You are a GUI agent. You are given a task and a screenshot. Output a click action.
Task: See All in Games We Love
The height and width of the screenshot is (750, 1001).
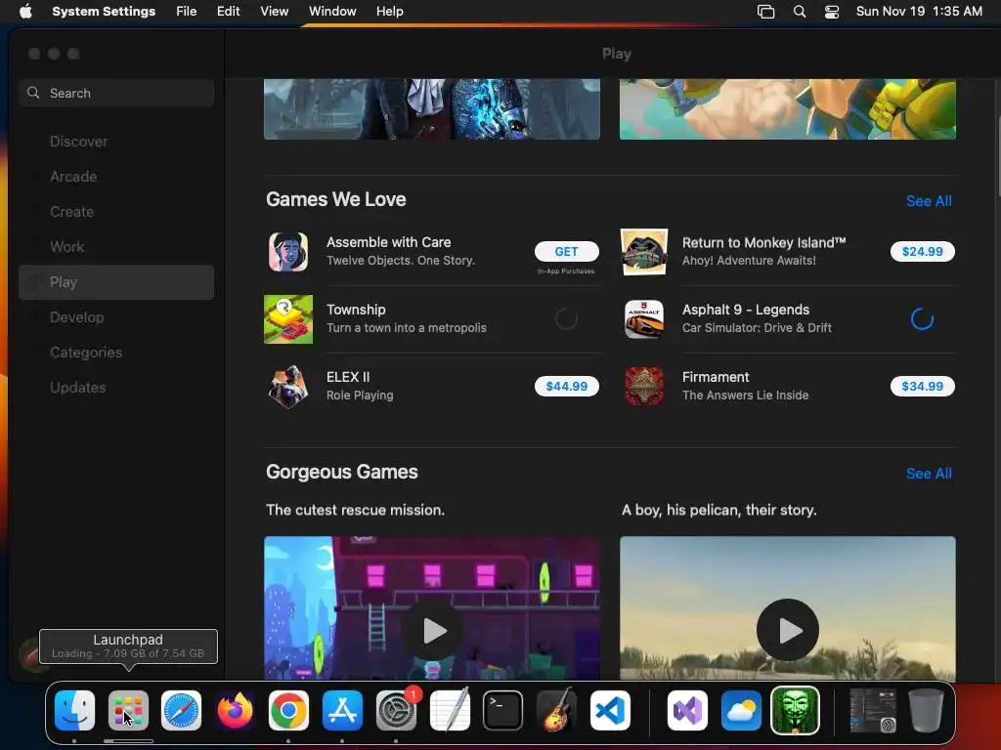[929, 201]
